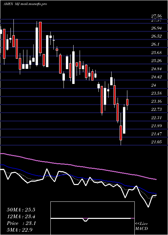The image size is (168, 235).
Task: Click the 21.89 price axis label
Action: pyautogui.click(x=157, y=126)
